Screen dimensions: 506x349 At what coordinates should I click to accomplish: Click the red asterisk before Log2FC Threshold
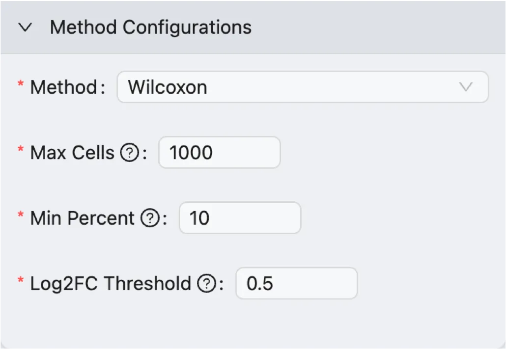click(21, 281)
